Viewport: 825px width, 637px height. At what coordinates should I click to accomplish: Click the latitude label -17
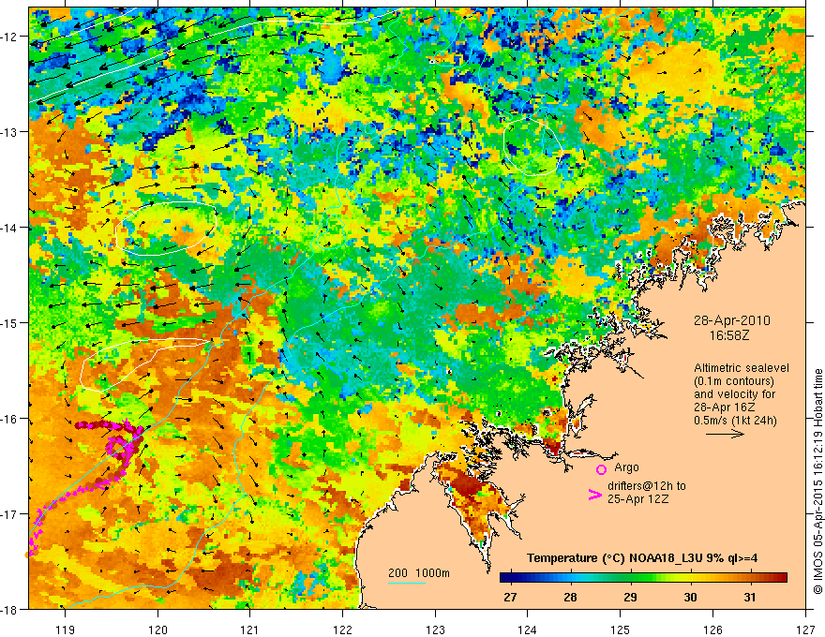[x=10, y=514]
